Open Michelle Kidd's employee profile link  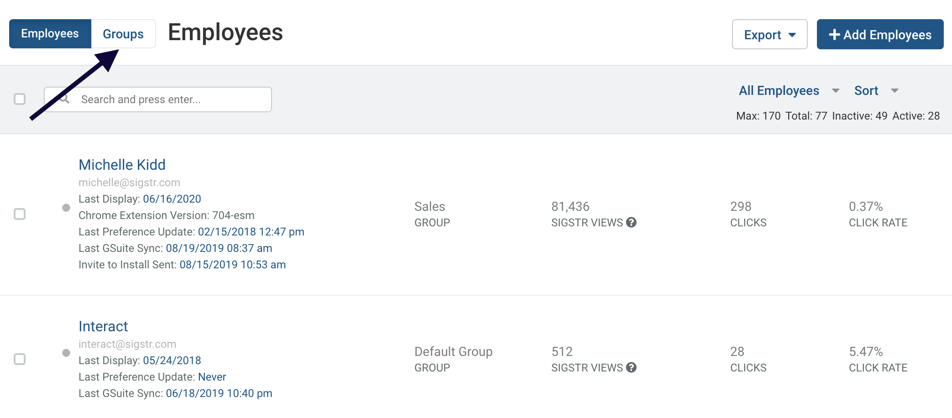point(122,165)
